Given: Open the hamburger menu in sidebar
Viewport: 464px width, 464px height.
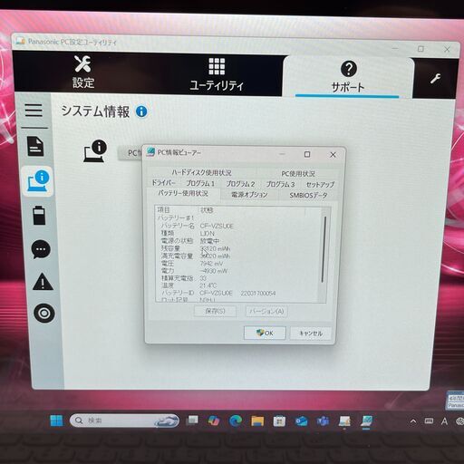Looking at the screenshot, I should click(x=34, y=110).
